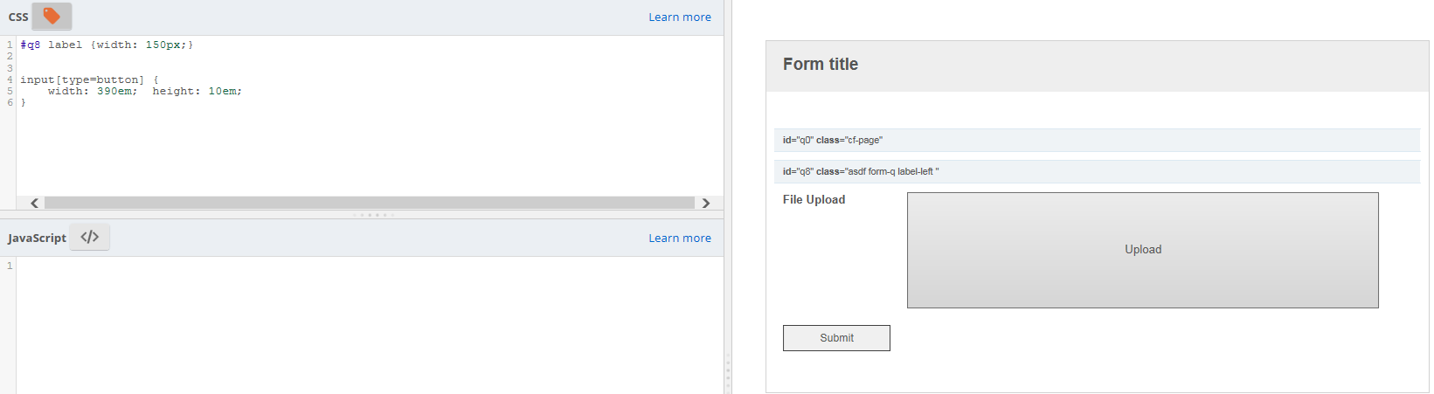Click the code brackets icon beside JavaScript
This screenshot has height=394, width=1434.
[89, 237]
